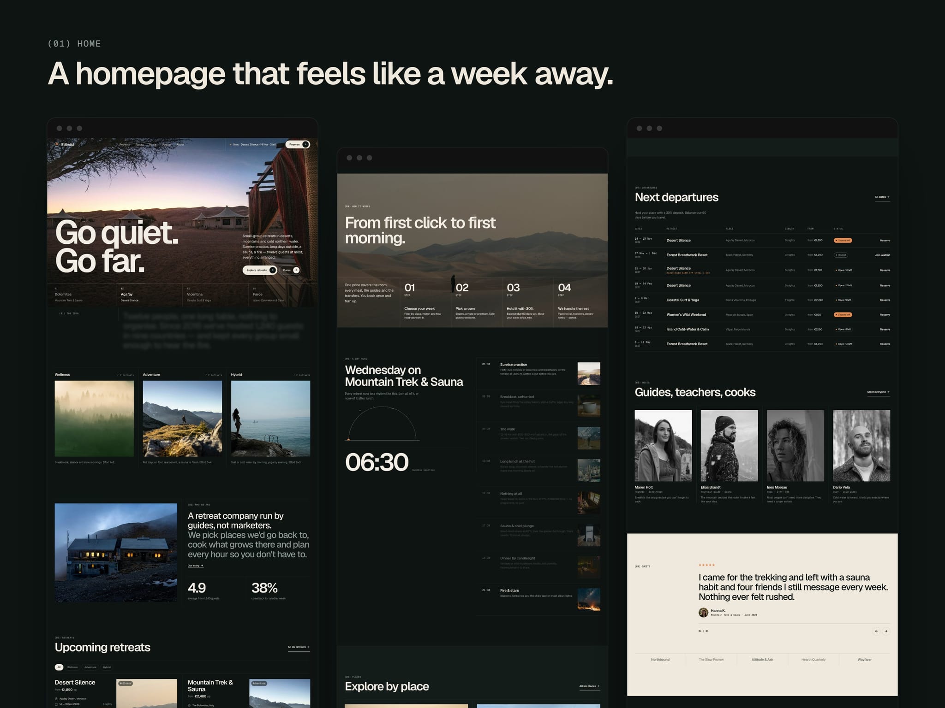Click the Waitlist status badge

click(x=841, y=255)
